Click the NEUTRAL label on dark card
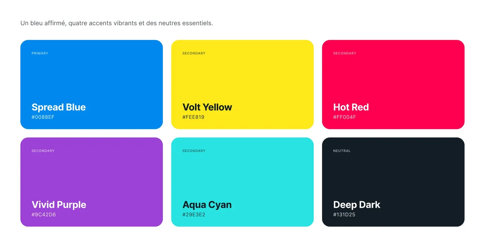This screenshot has height=247, width=485. click(x=342, y=151)
